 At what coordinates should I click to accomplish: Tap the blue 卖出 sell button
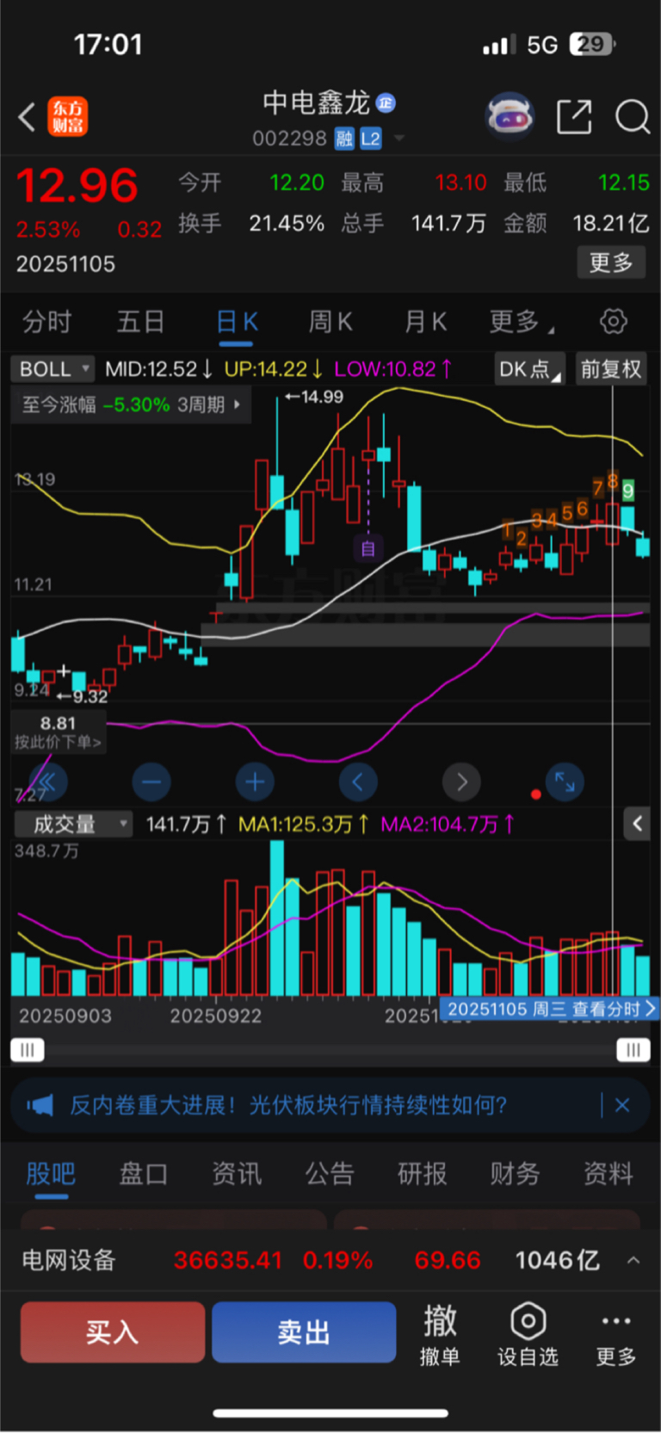click(304, 1332)
